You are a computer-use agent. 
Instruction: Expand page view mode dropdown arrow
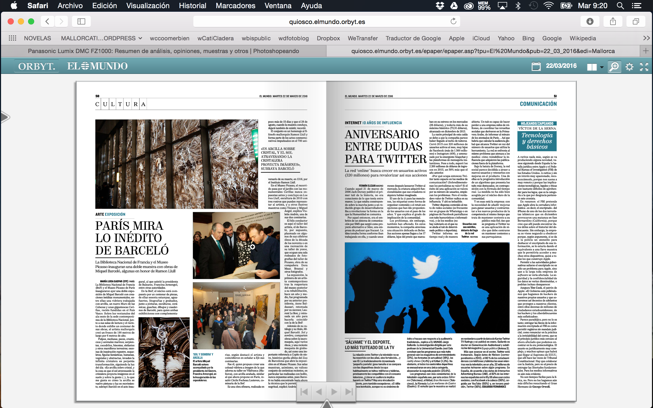click(x=601, y=67)
